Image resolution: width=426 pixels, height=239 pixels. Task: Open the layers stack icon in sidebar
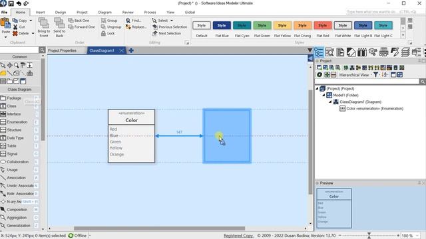(x=405, y=52)
